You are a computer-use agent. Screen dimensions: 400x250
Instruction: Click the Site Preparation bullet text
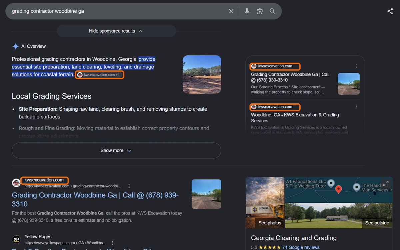click(113, 113)
